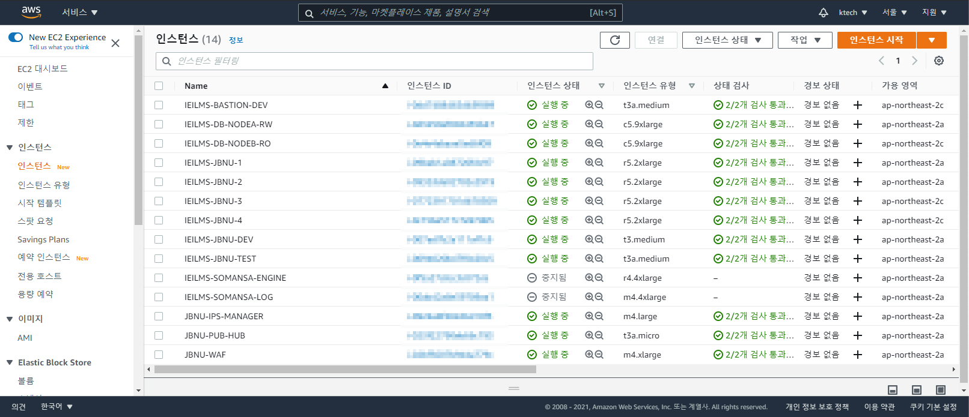Select checkbox for IEILMS-DB-NODEB-RO

pos(159,143)
